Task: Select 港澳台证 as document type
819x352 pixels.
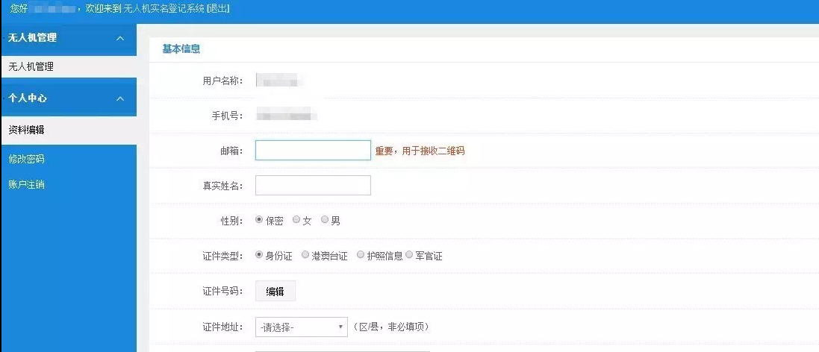Action: (x=305, y=255)
